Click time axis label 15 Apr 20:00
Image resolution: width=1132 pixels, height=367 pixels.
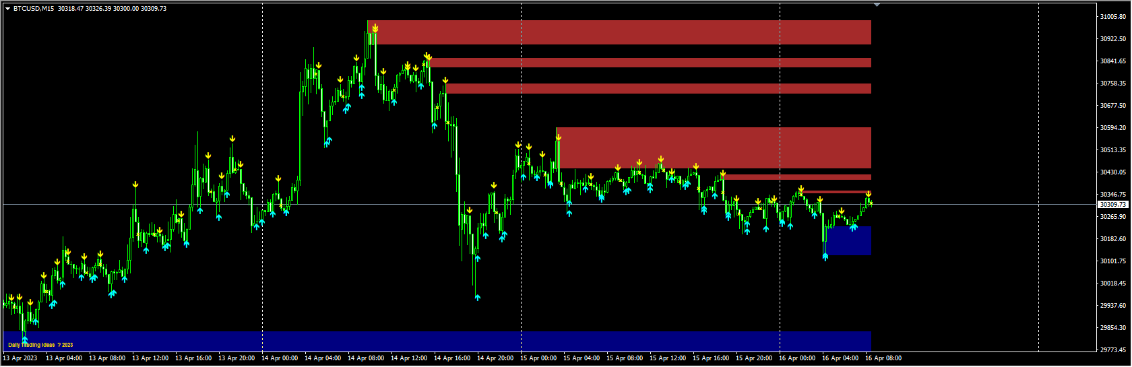754,358
